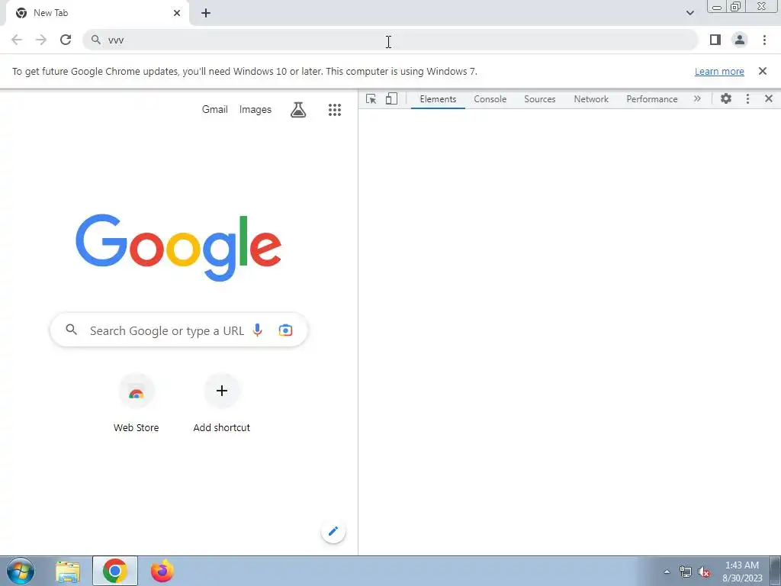The height and width of the screenshot is (586, 781).
Task: Open DevTools settings gear
Action: click(x=726, y=98)
